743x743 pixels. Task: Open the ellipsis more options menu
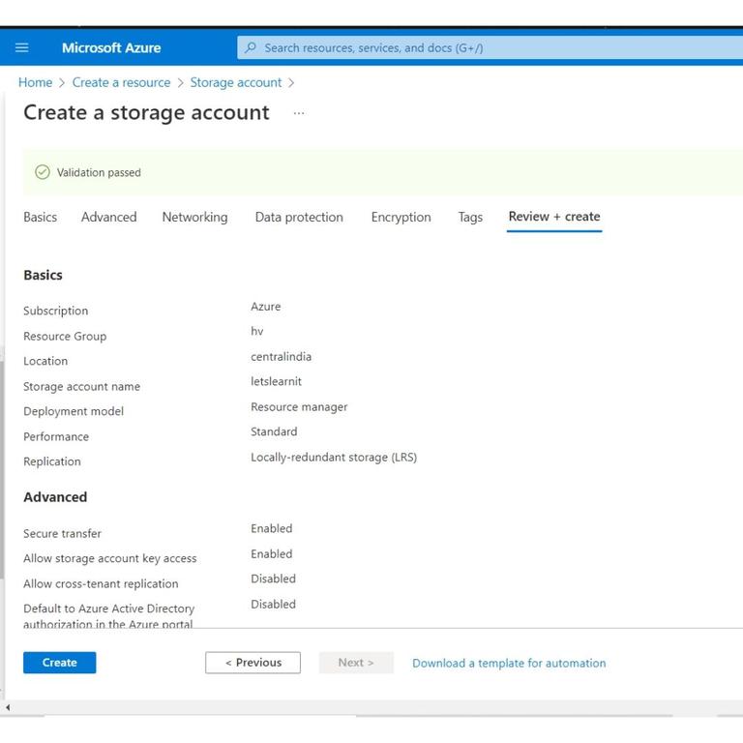pos(299,113)
